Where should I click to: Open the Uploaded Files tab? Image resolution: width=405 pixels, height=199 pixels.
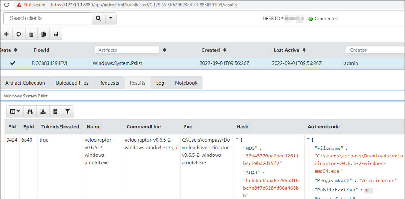tap(72, 83)
